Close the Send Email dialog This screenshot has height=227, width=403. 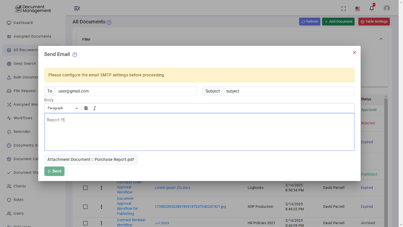[354, 52]
